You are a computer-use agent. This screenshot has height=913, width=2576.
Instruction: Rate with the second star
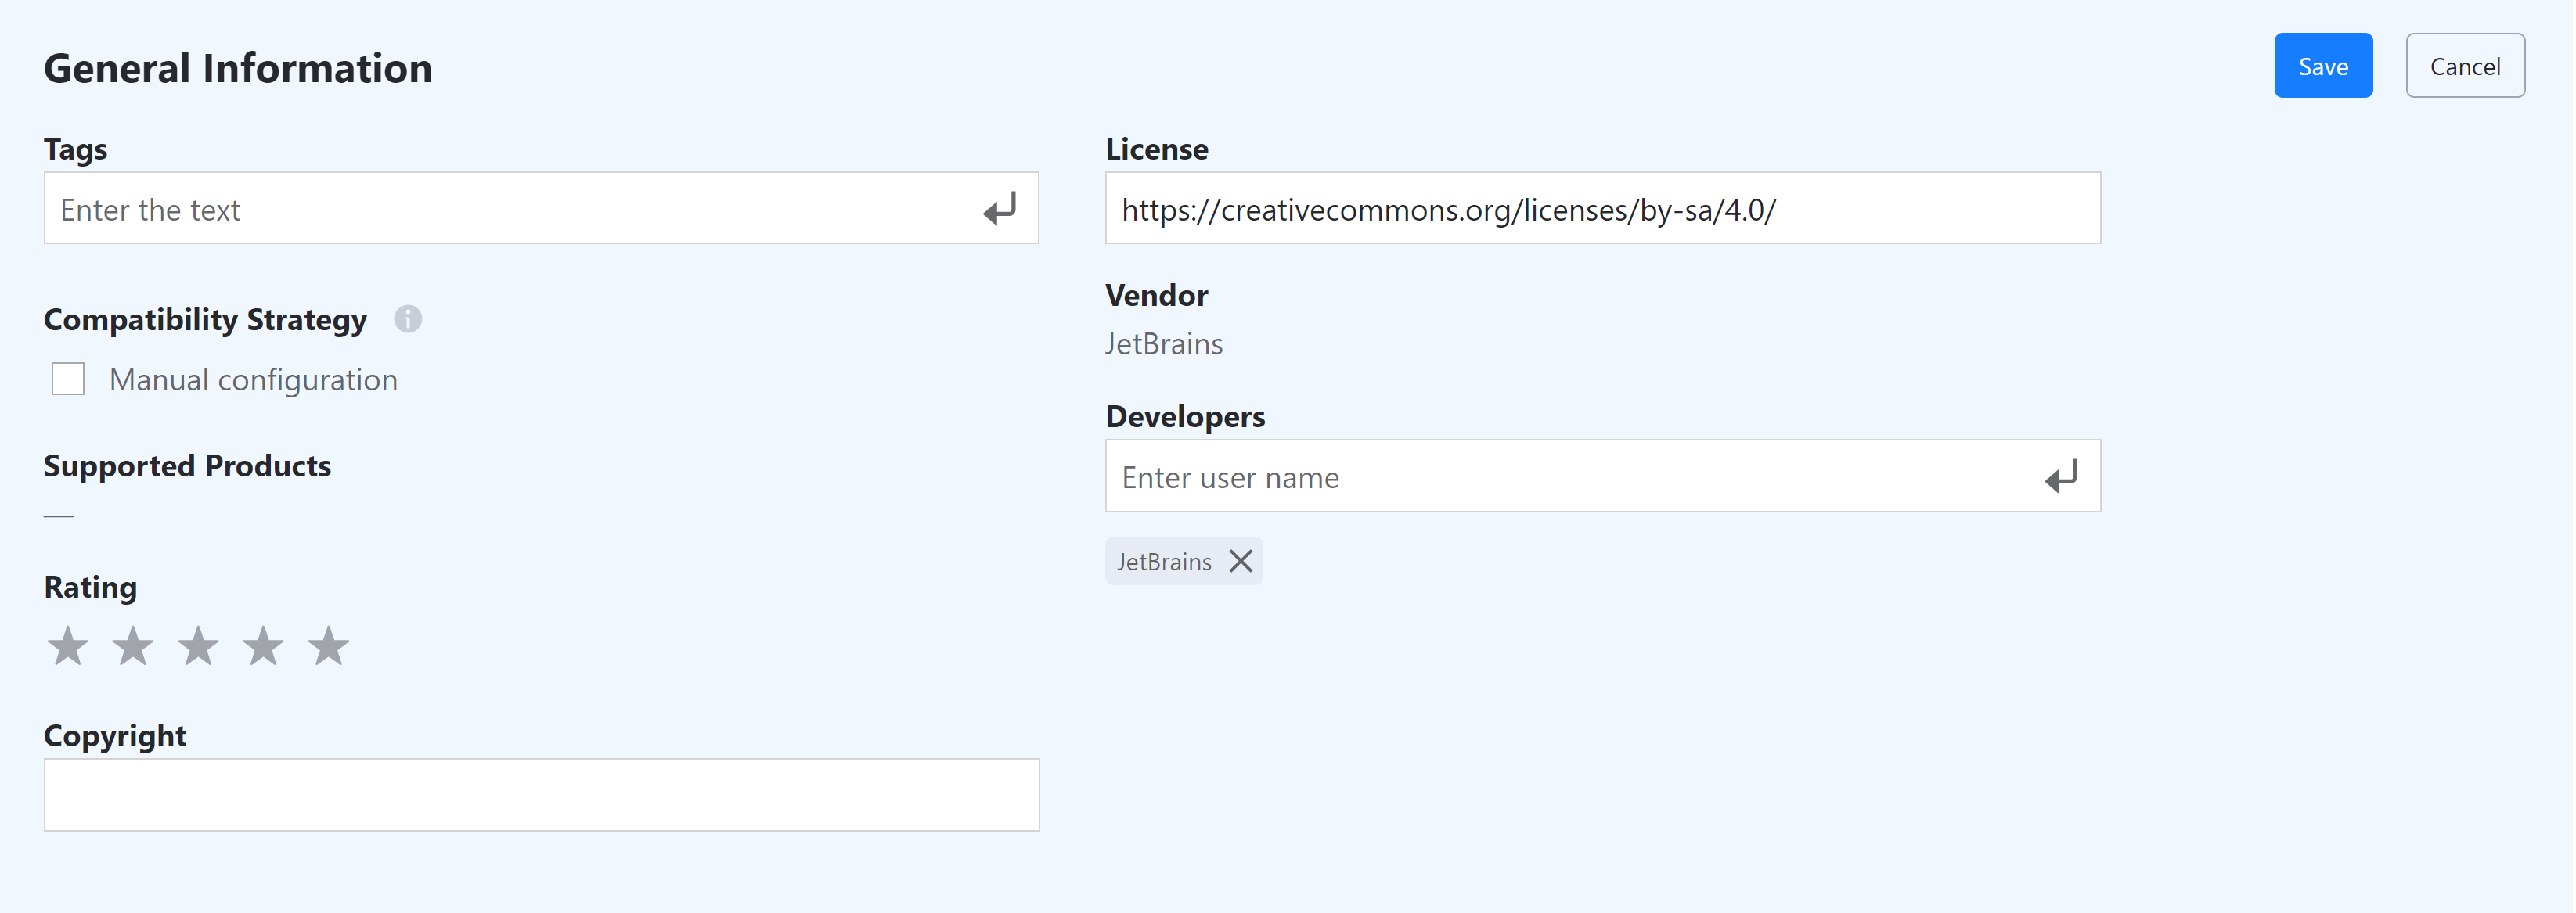133,646
